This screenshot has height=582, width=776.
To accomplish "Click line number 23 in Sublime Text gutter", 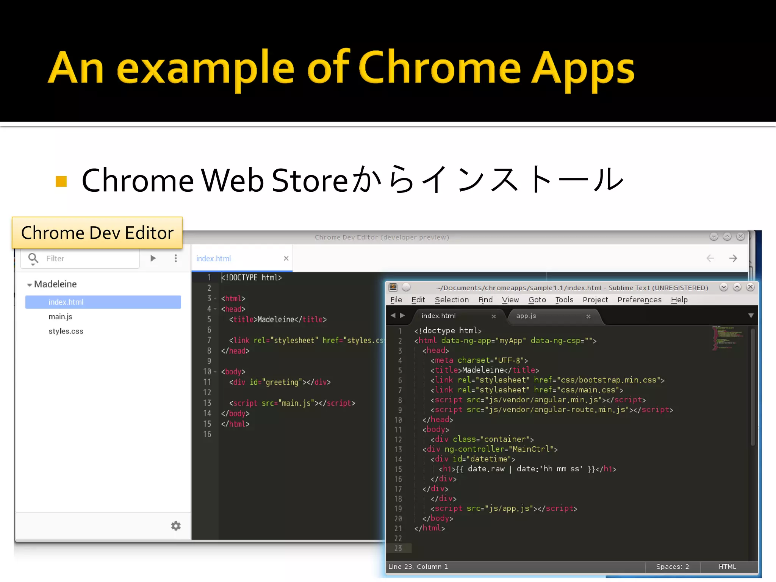I will click(398, 548).
